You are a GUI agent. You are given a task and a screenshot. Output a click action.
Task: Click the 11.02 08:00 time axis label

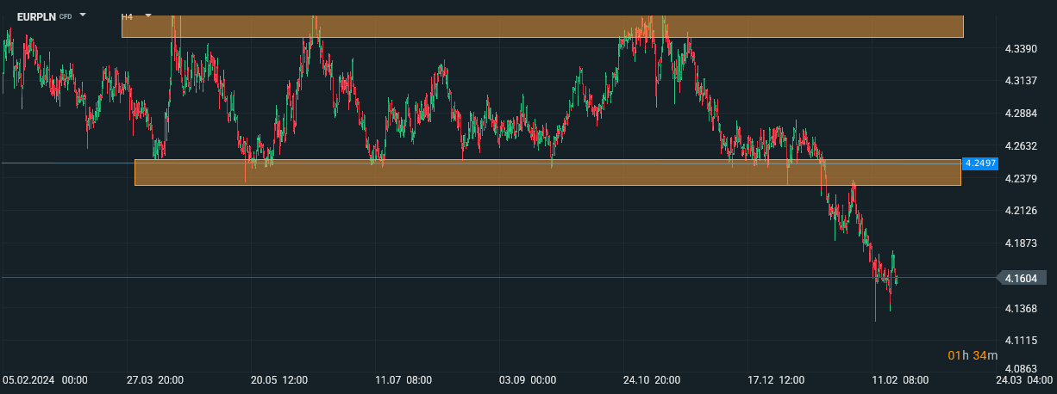[x=900, y=379]
